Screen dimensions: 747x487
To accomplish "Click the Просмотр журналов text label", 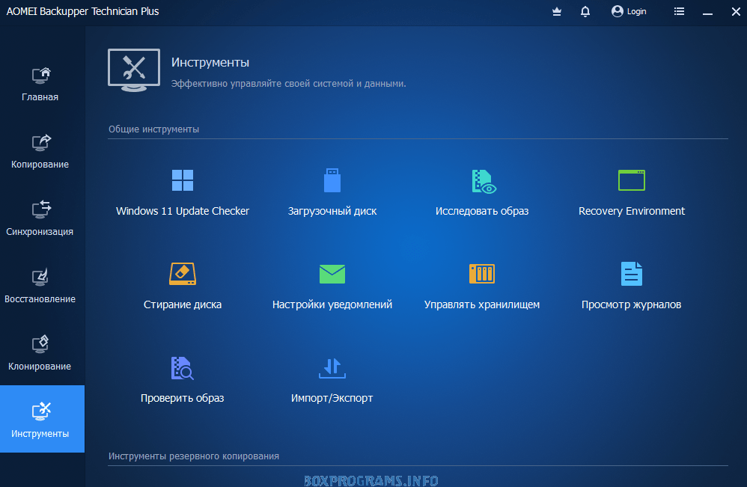I will (x=631, y=304).
